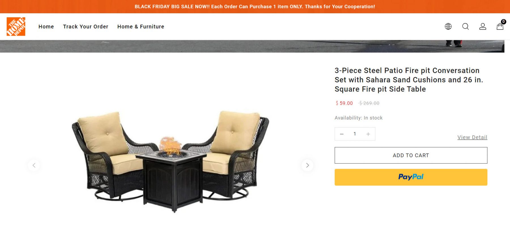This screenshot has height=231, width=510.
Task: Increase quantity with the plus stepper
Action: pyautogui.click(x=368, y=134)
